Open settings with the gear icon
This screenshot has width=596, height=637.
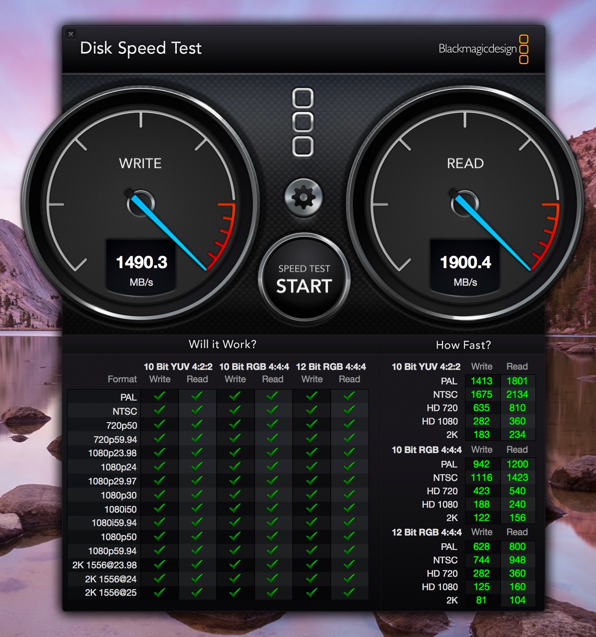click(x=303, y=198)
